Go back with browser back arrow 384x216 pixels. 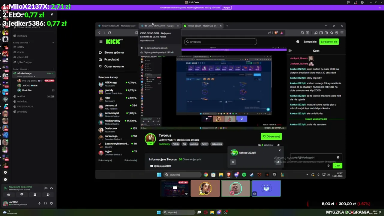[x=99, y=33]
